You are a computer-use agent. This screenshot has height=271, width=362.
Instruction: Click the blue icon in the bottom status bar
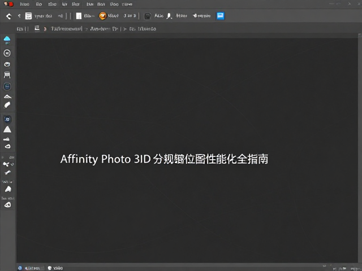coord(20,268)
